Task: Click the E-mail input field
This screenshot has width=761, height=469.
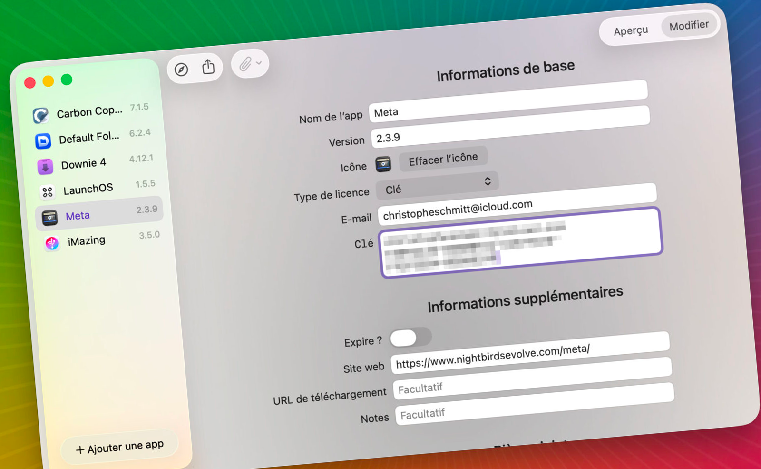Action: pos(517,204)
